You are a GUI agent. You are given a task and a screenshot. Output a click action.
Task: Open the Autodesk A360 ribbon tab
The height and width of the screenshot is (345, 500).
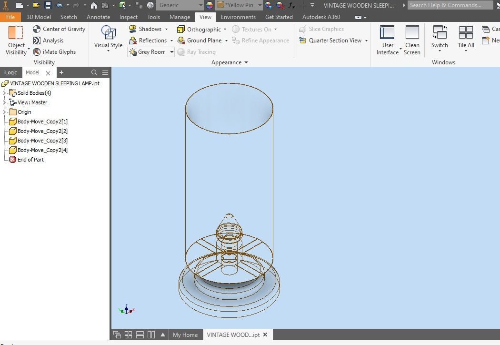321,17
